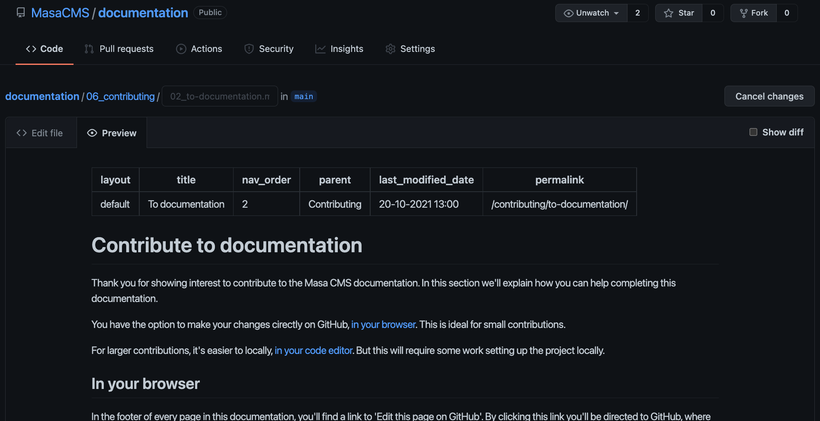Image resolution: width=820 pixels, height=421 pixels.
Task: Select the '20-10-2021 13:00' date cell
Action: tap(426, 204)
